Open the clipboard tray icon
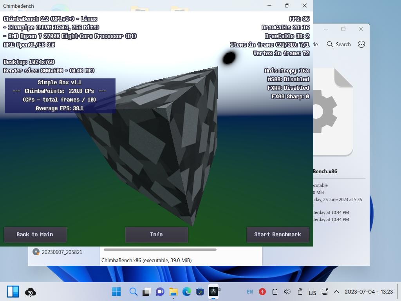 pyautogui.click(x=275, y=292)
